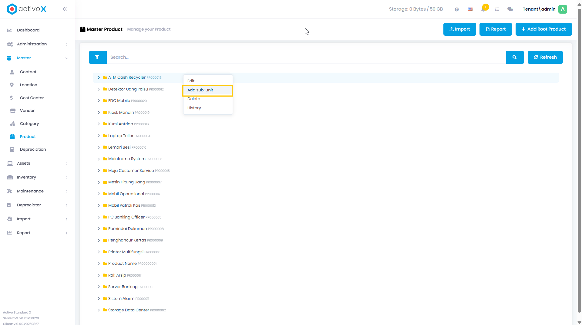Expand the Detektor Uang Palsu node
Image resolution: width=582 pixels, height=325 pixels.
point(99,89)
